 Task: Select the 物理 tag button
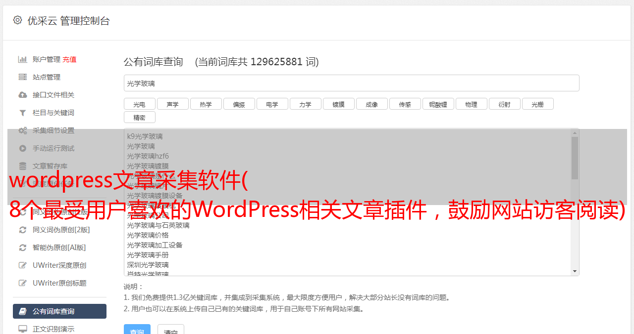click(471, 104)
